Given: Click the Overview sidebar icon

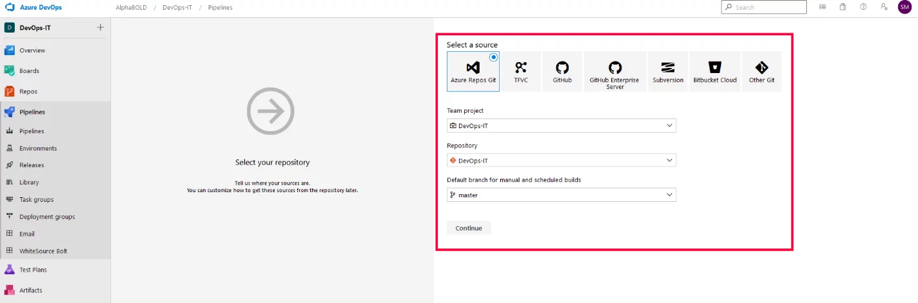Looking at the screenshot, I should (10, 51).
